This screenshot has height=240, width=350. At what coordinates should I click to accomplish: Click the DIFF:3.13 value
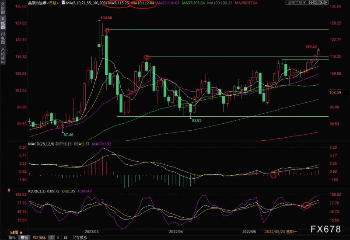63,144
